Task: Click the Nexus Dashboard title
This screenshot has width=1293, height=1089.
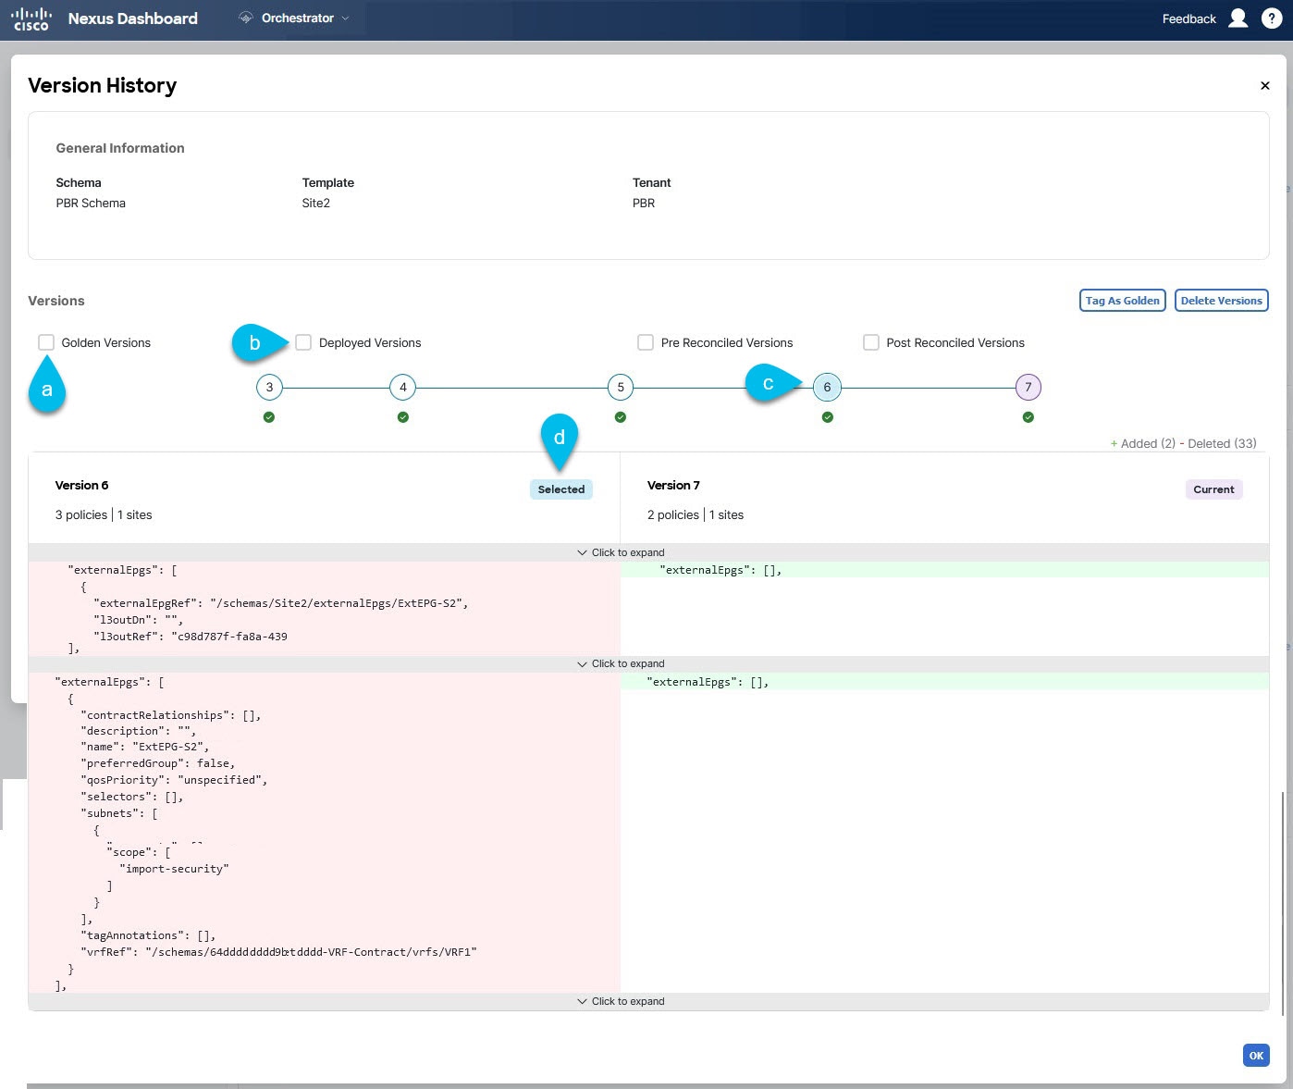Action: point(132,19)
